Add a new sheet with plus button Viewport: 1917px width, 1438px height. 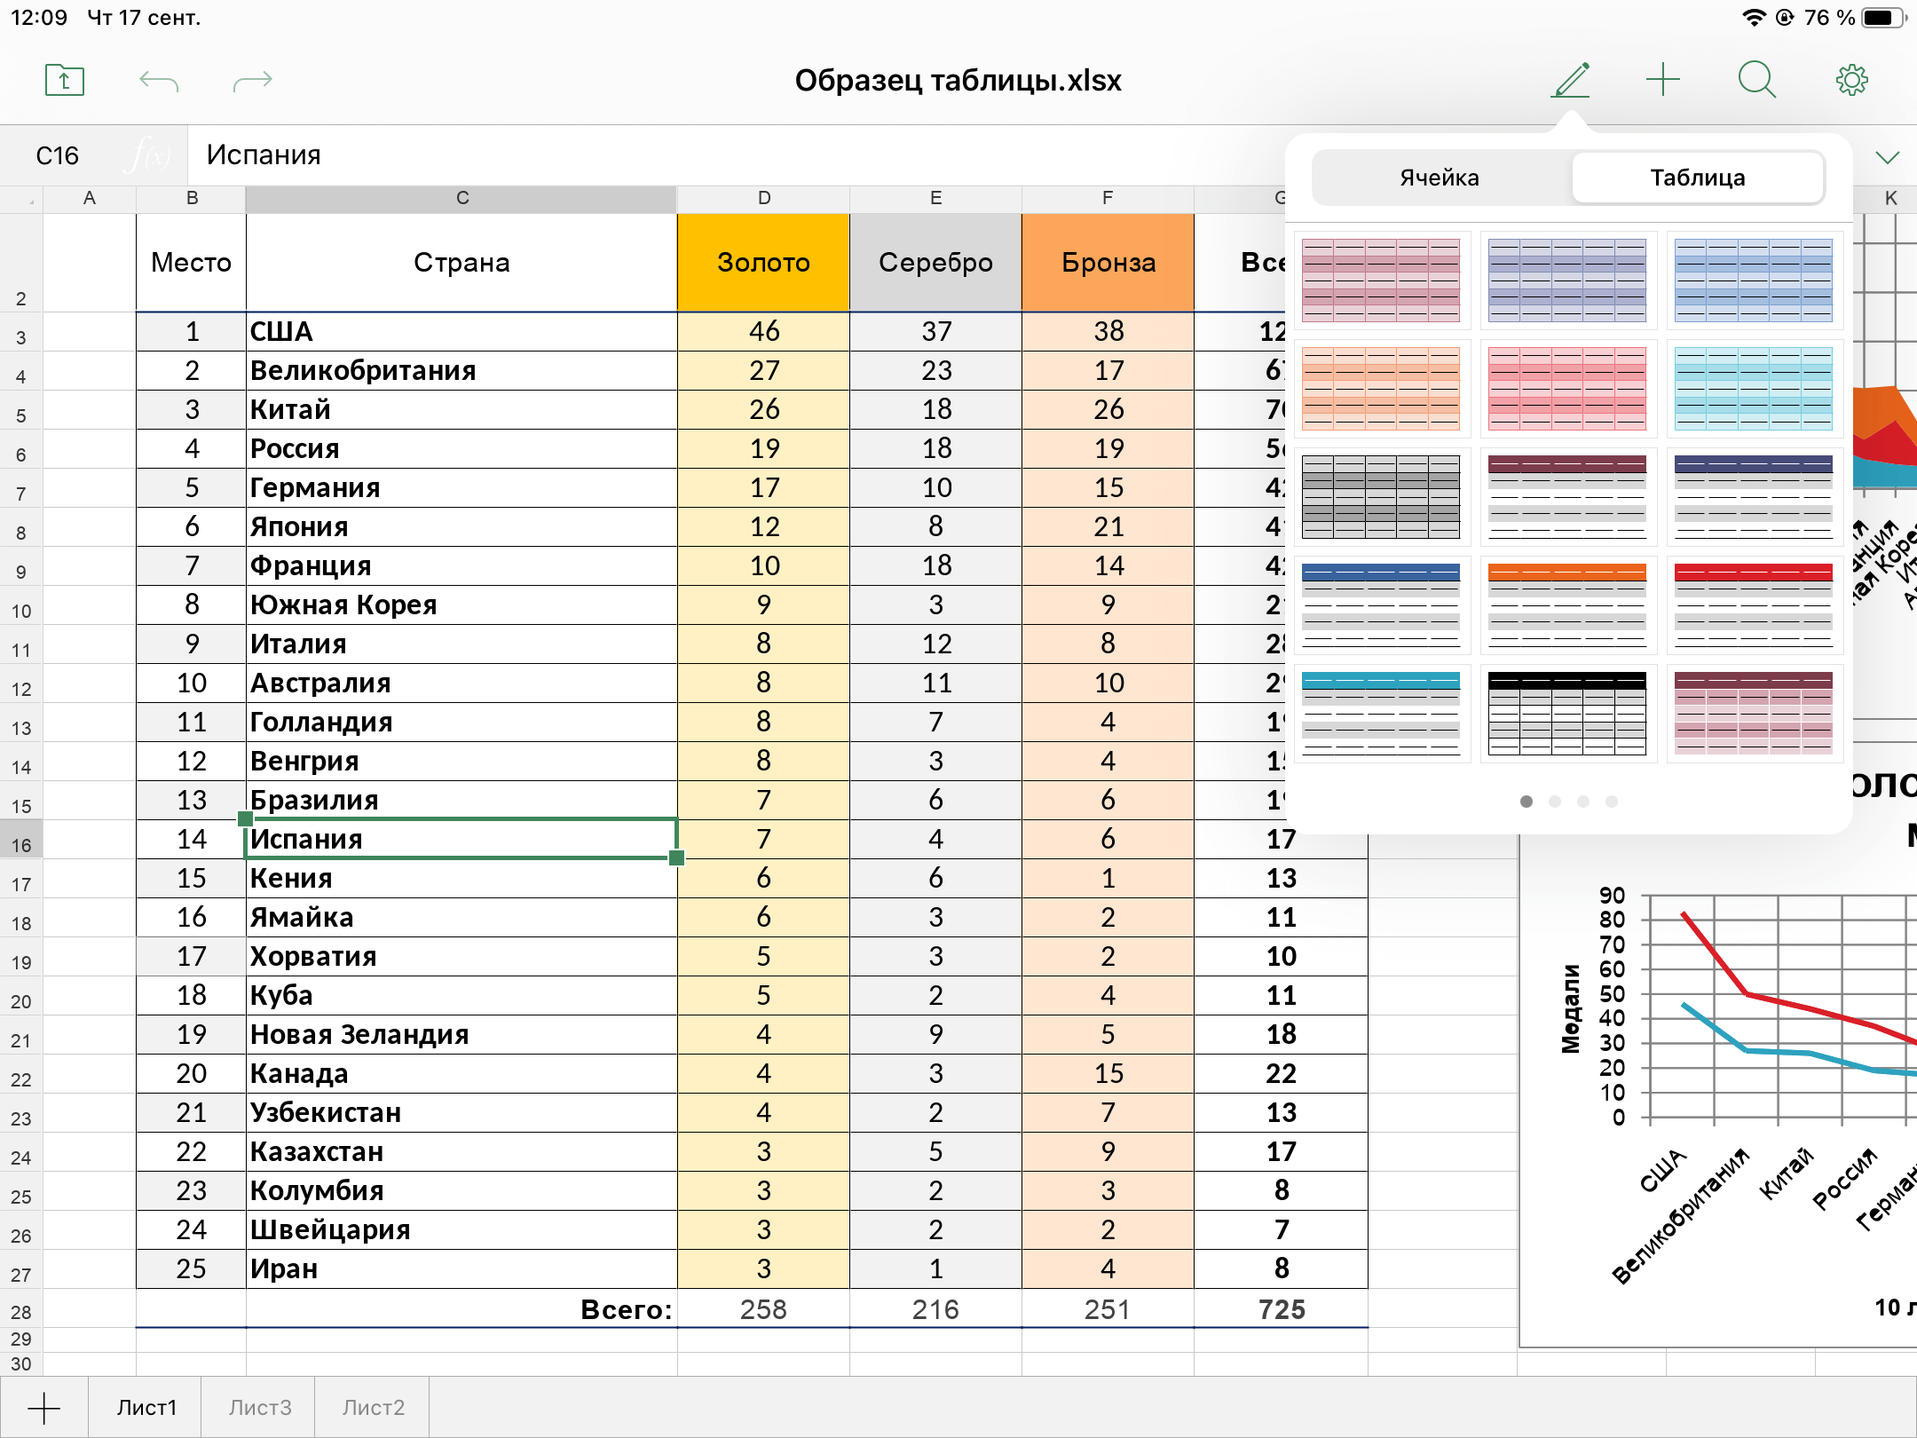pyautogui.click(x=43, y=1408)
